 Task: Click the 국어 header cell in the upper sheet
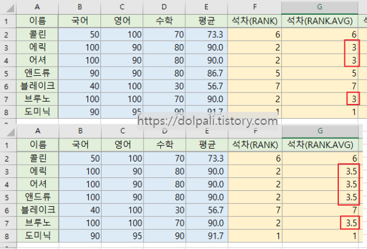pyautogui.click(x=80, y=21)
